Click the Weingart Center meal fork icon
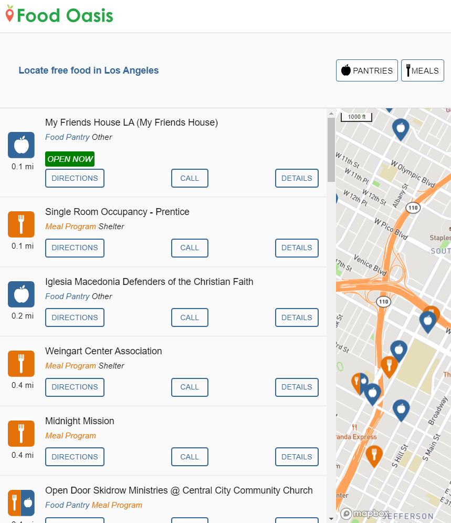The height and width of the screenshot is (523, 451). [x=22, y=364]
